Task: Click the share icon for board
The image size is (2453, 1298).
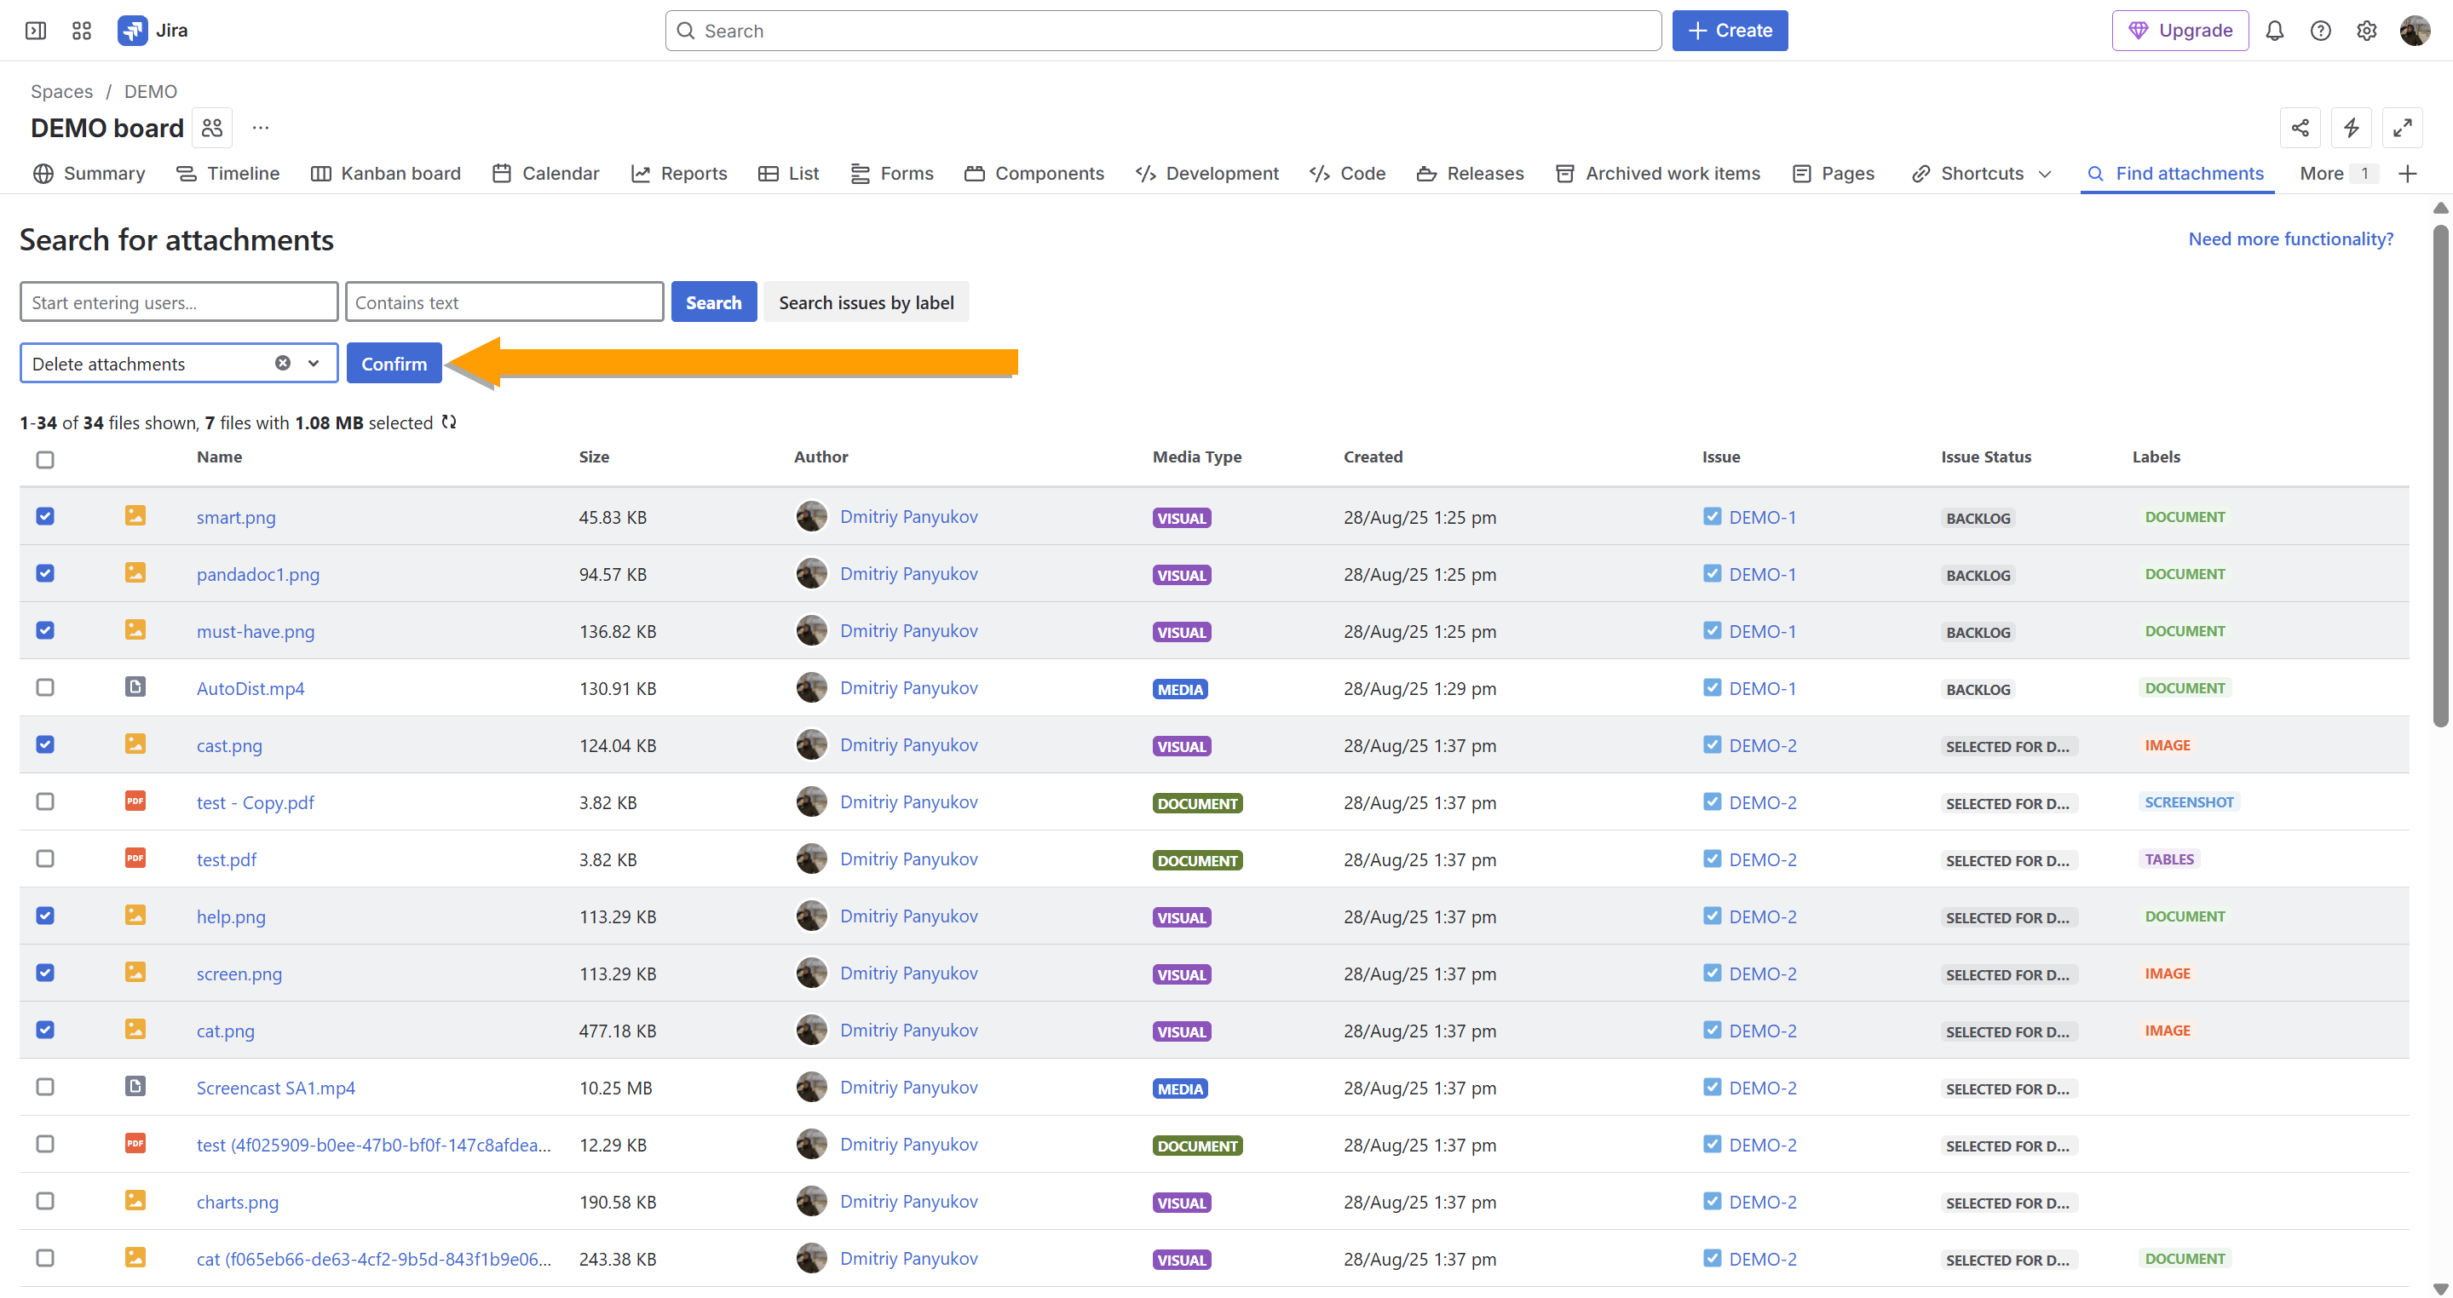Action: point(2300,128)
